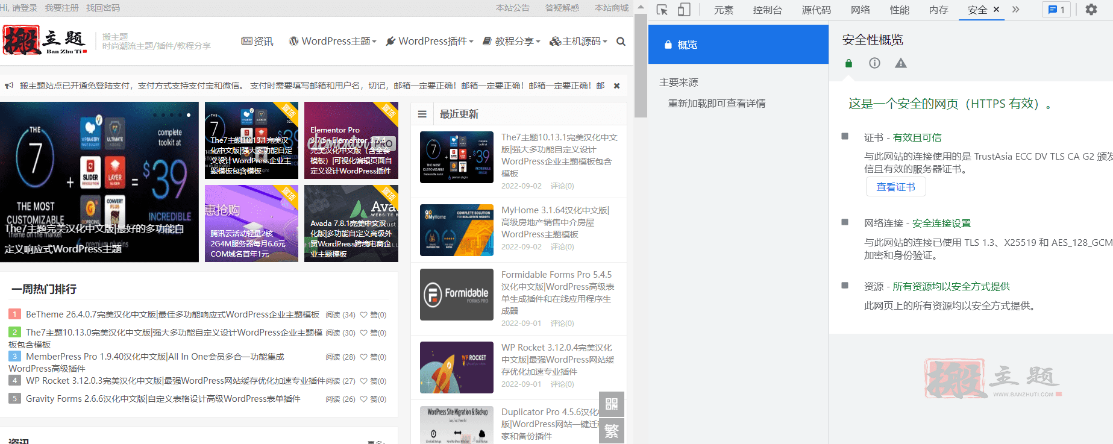The height and width of the screenshot is (444, 1113).
Task: Click the green secure lock icon
Action: [x=848, y=63]
